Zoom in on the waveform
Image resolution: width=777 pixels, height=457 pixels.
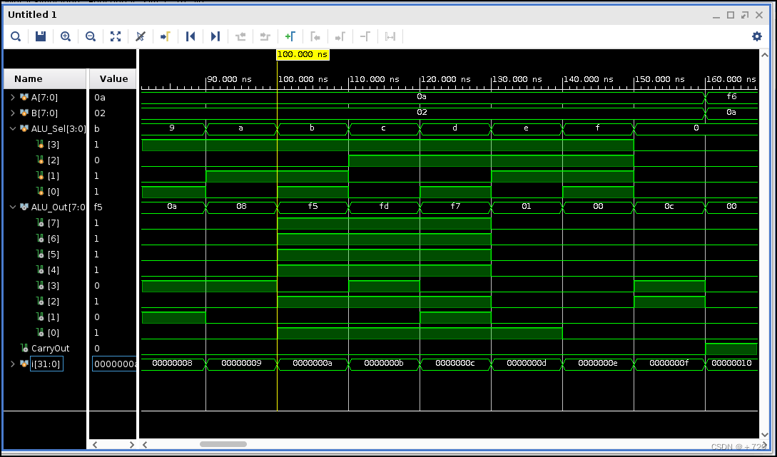tap(66, 36)
